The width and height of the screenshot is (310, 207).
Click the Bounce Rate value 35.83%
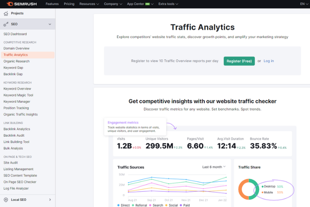pos(264,146)
